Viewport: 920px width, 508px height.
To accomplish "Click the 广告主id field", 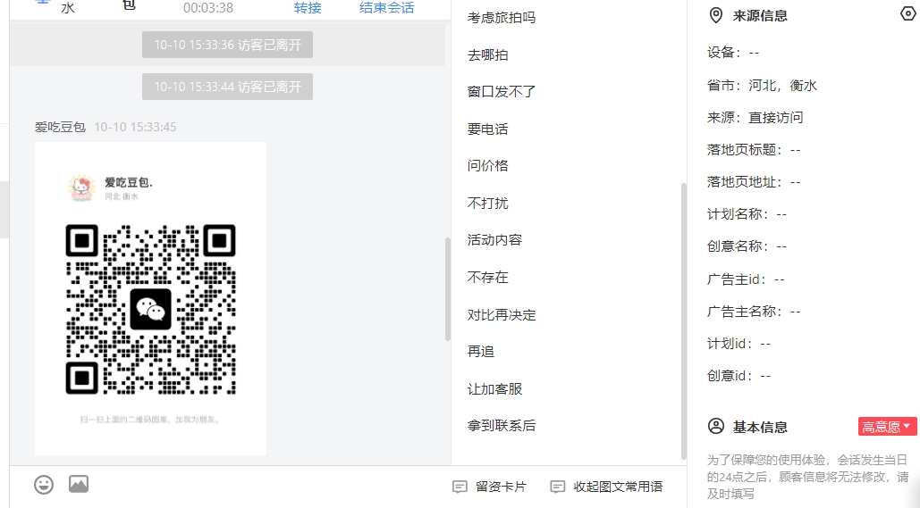I will [x=746, y=279].
